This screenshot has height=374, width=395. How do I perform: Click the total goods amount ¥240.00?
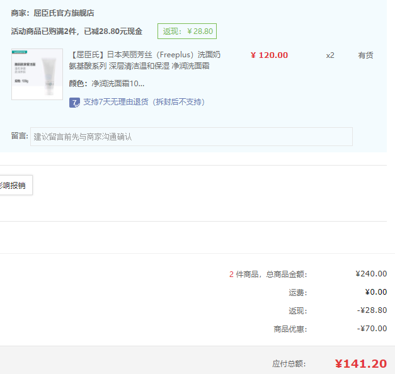pyautogui.click(x=371, y=274)
